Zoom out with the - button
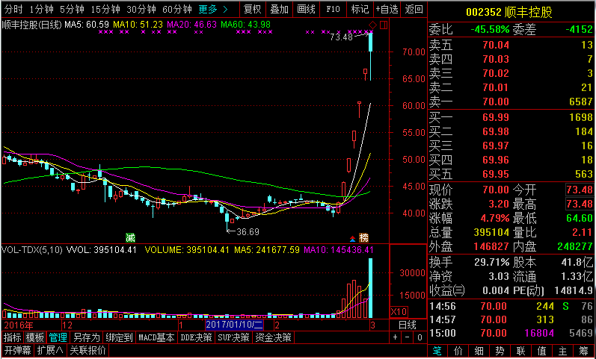This screenshot has width=596, height=359. (x=408, y=337)
